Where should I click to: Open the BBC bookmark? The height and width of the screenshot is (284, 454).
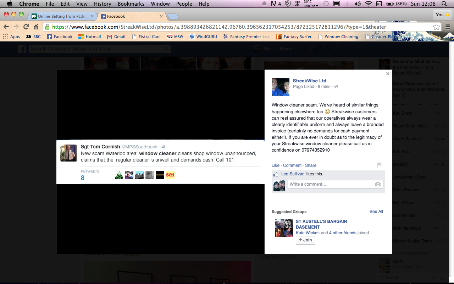tap(33, 37)
